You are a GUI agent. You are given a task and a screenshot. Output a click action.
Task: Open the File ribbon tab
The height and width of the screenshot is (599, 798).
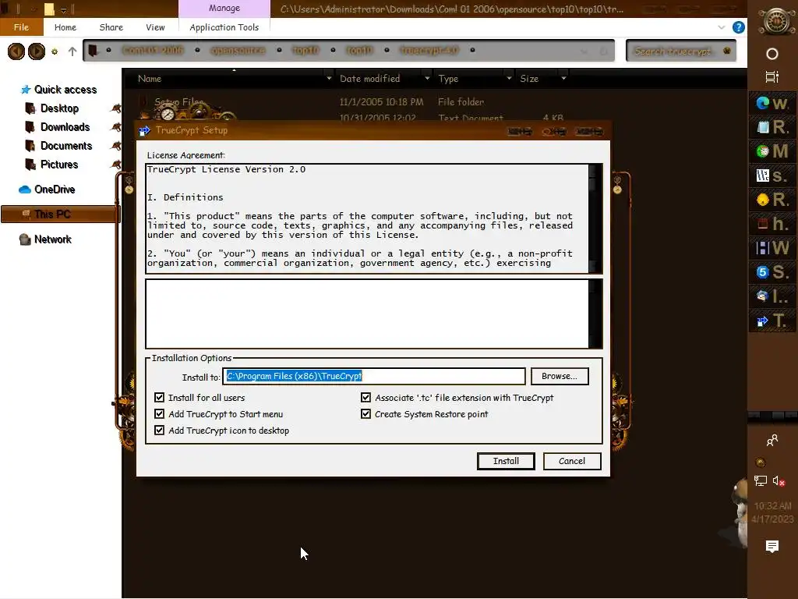point(21,27)
